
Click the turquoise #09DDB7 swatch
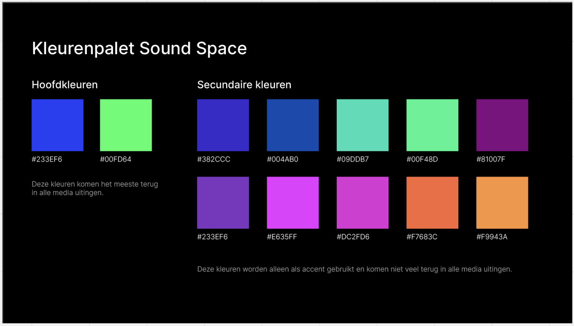[x=362, y=125]
